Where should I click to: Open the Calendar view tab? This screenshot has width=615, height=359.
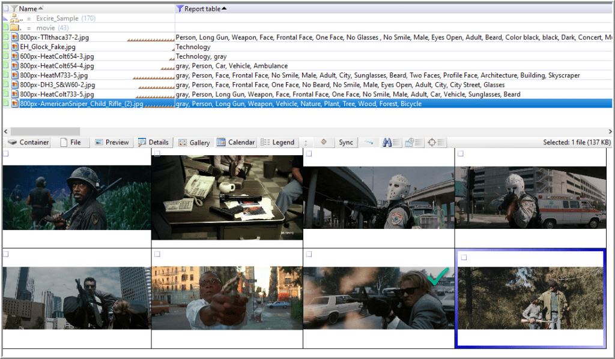click(x=235, y=143)
